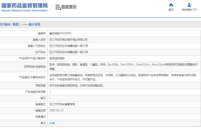The height and width of the screenshot is (129, 201).
Task: Open the 政务服务门户 user icon
Action: (x=189, y=5)
